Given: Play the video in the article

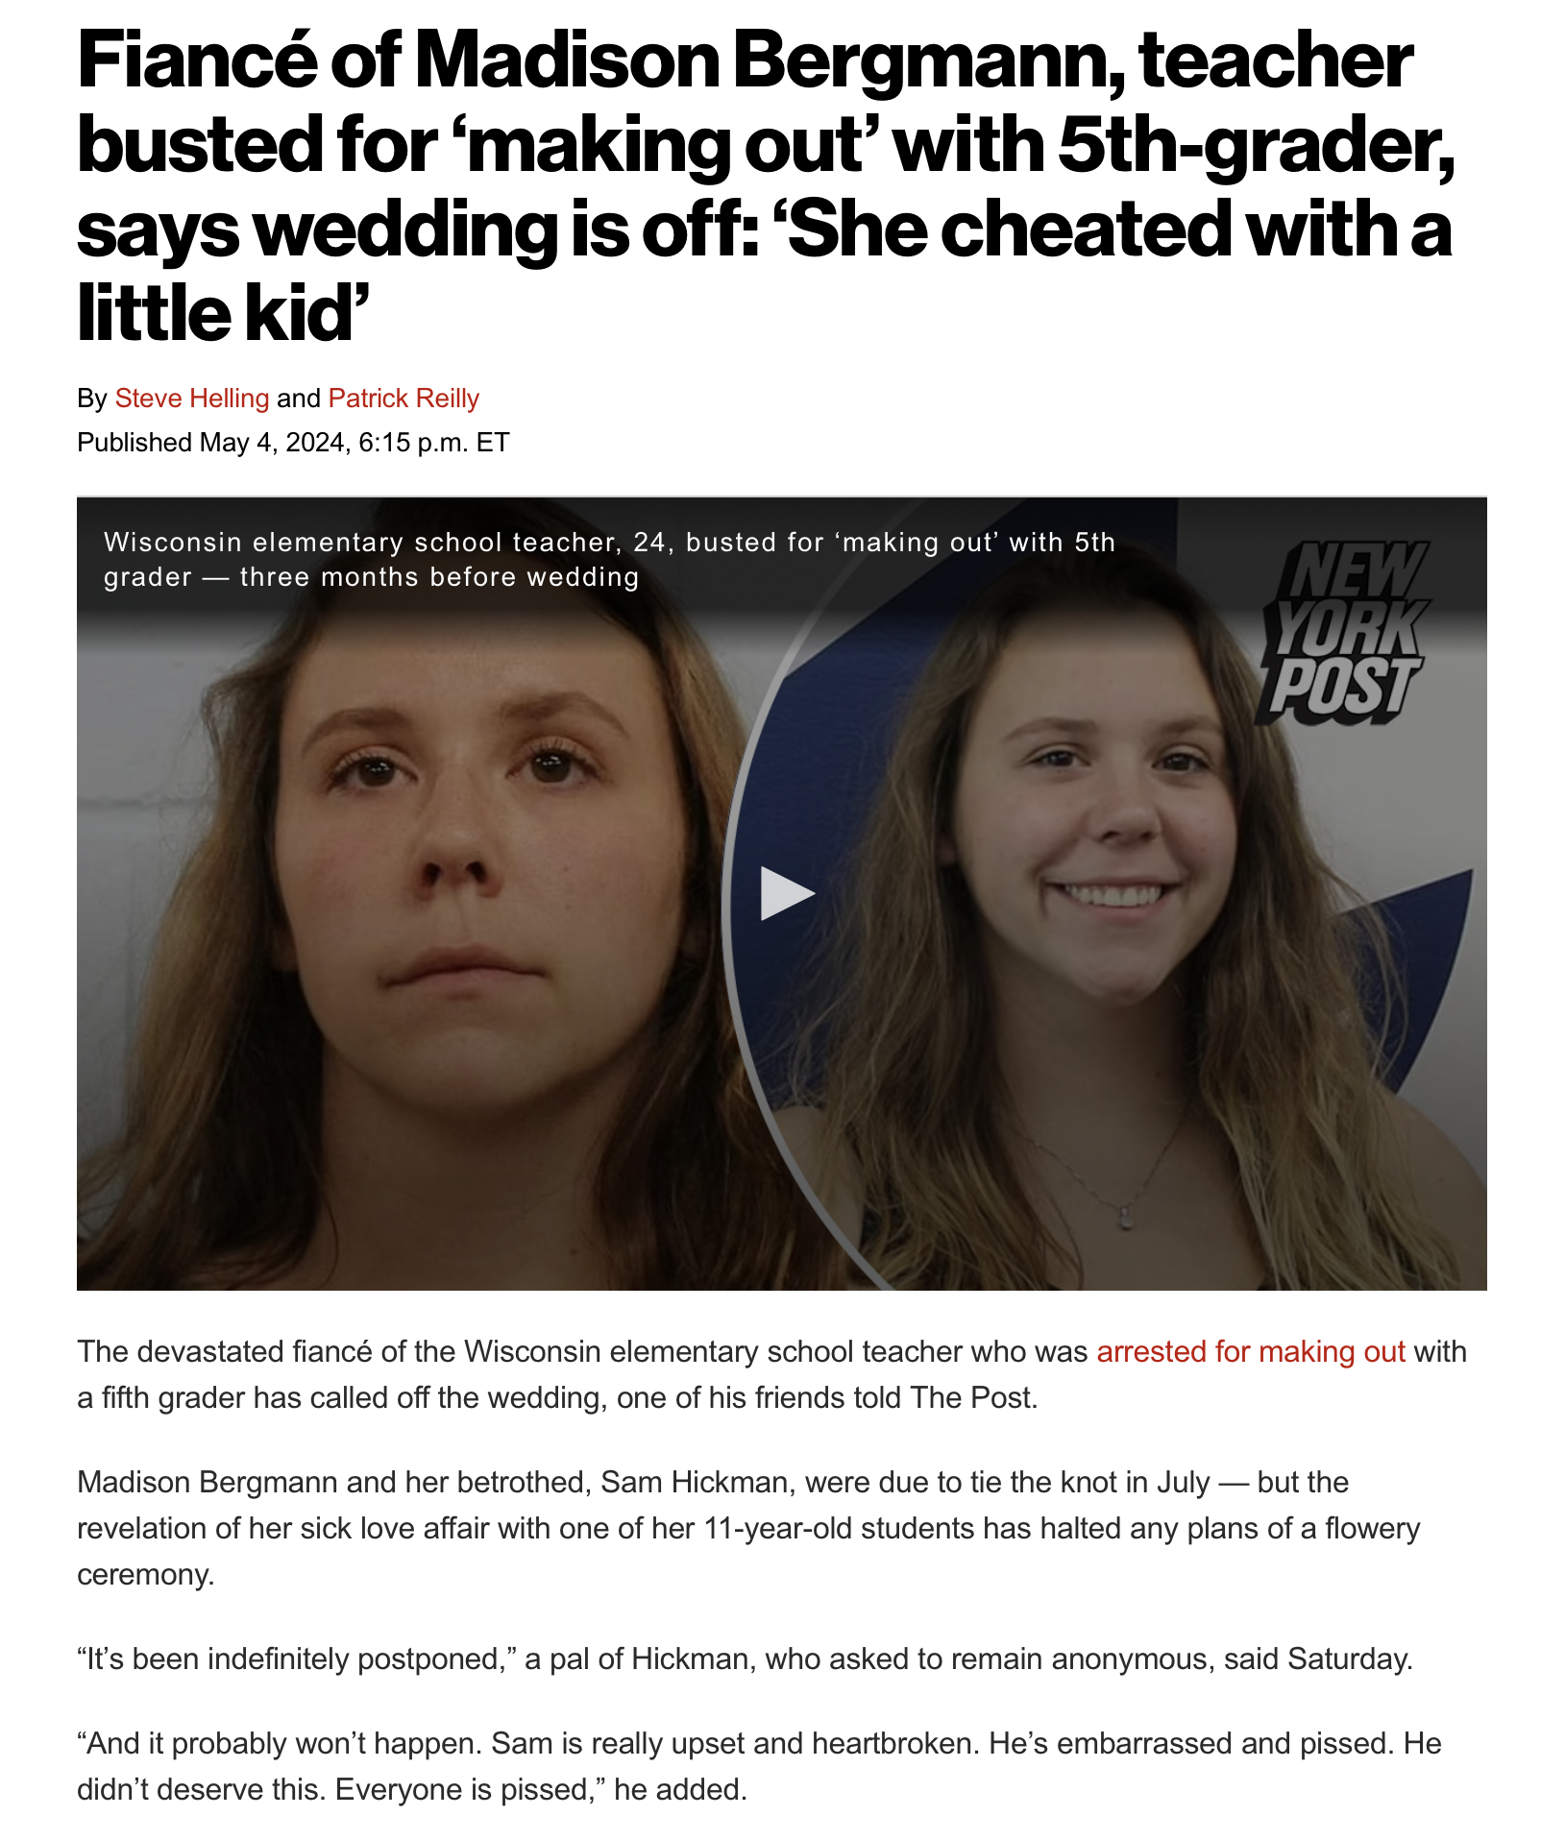Looking at the screenshot, I should coord(787,893).
